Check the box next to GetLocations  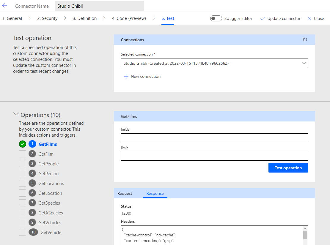(23, 183)
